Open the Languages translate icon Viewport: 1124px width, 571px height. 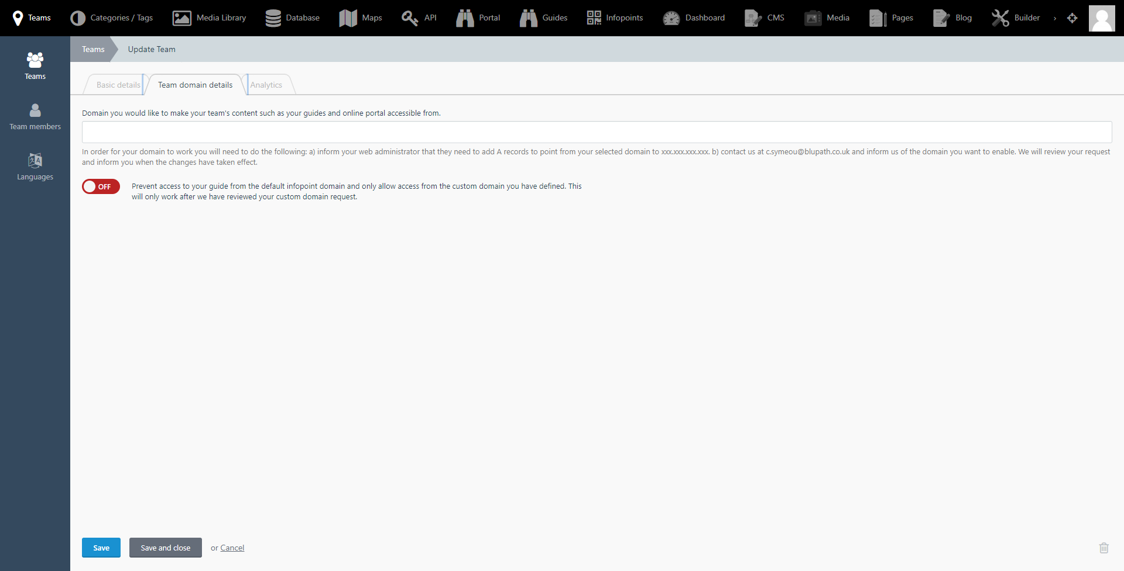click(x=35, y=160)
